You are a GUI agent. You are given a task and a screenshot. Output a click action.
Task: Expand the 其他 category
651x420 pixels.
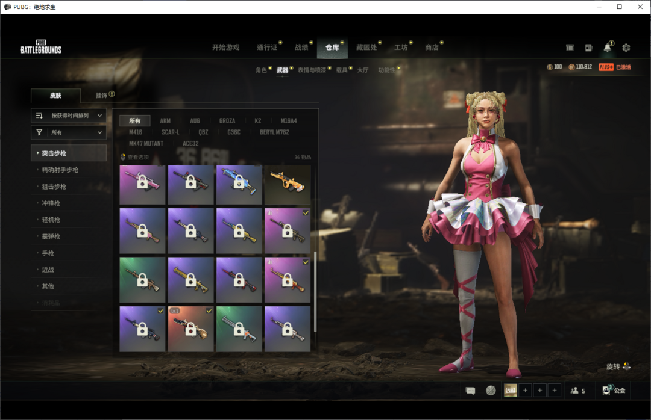coord(69,286)
